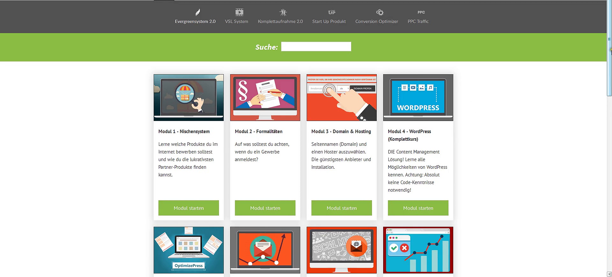Open the VSL System menu item

pyautogui.click(x=237, y=21)
